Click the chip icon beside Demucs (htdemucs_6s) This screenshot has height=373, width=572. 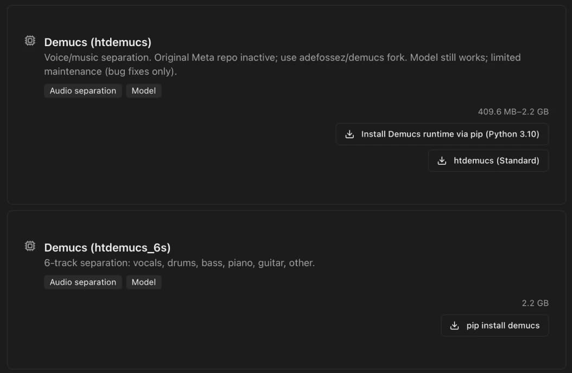(30, 246)
